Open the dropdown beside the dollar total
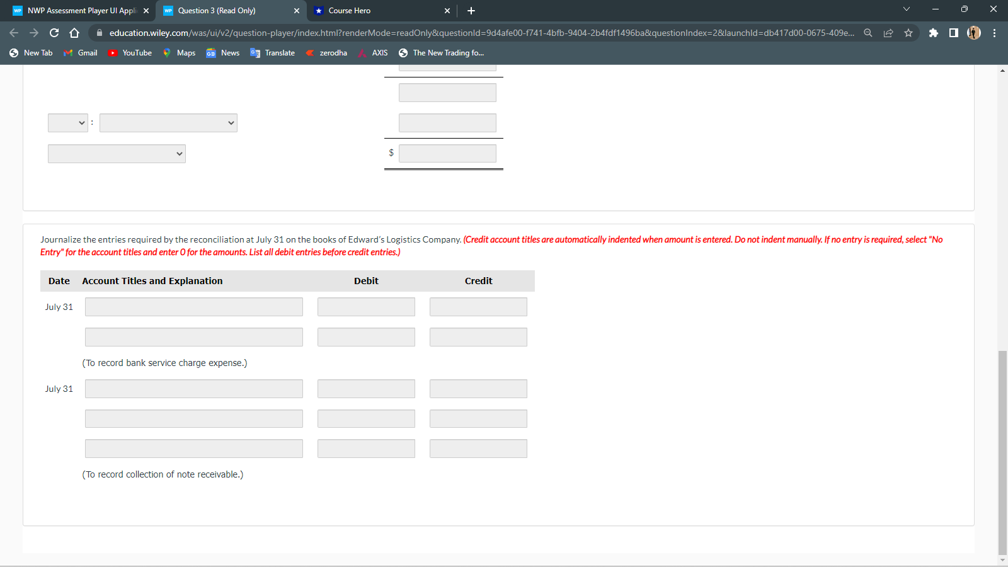Image resolution: width=1008 pixels, height=567 pixels. 117,154
